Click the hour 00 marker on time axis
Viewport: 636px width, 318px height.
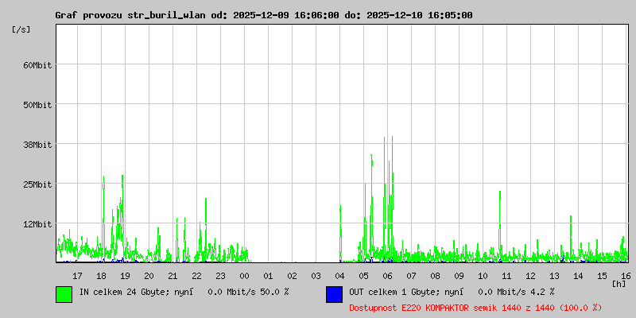point(244,275)
